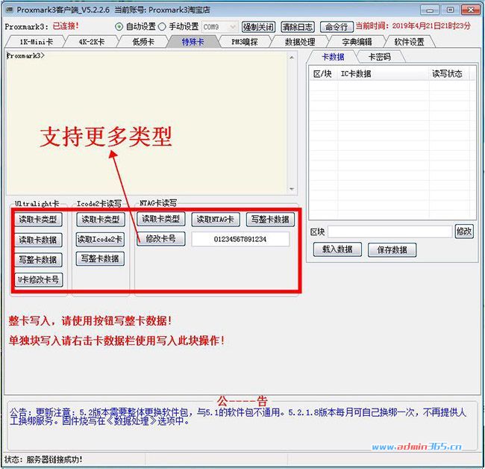Switch to the 4K-2K卡 tab
The height and width of the screenshot is (469, 485).
pyautogui.click(x=92, y=42)
